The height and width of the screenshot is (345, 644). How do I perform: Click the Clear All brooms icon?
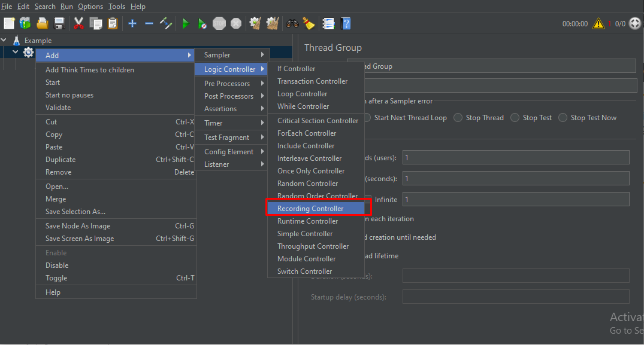click(x=273, y=23)
